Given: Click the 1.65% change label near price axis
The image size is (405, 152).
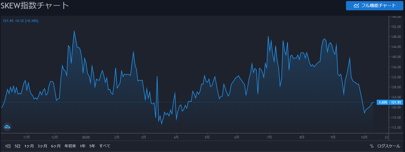Looking at the screenshot, I should pyautogui.click(x=383, y=102).
